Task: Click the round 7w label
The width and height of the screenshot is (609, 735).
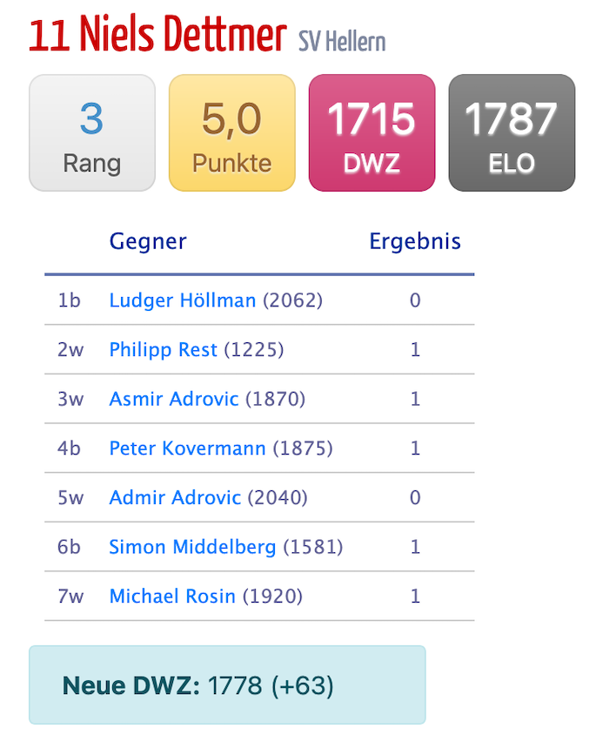Action: 70,597
